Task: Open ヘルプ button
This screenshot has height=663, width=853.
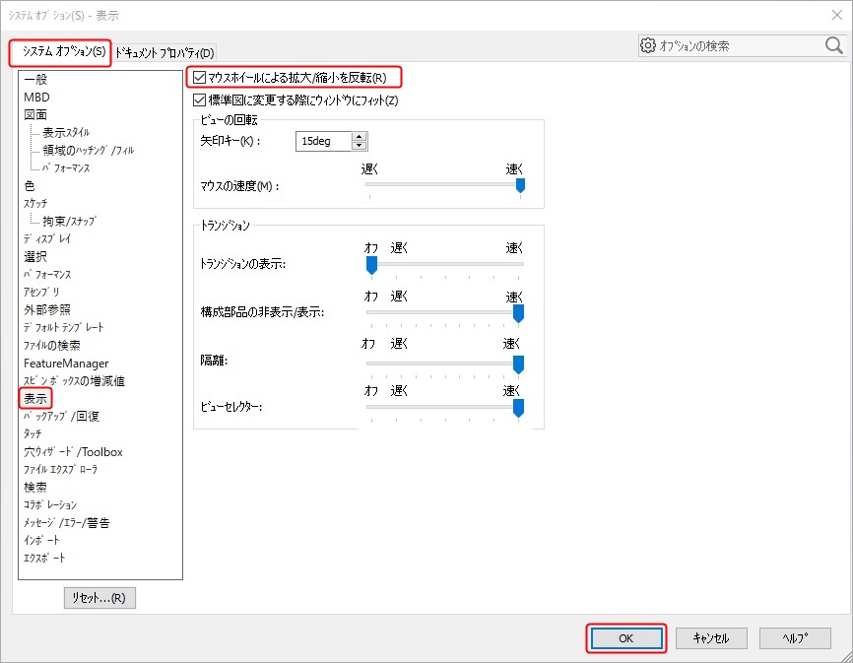Action: 794,638
